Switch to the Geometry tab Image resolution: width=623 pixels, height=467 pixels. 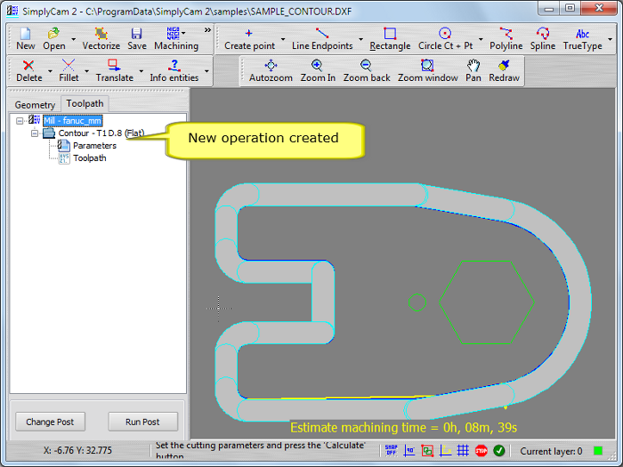tap(35, 104)
